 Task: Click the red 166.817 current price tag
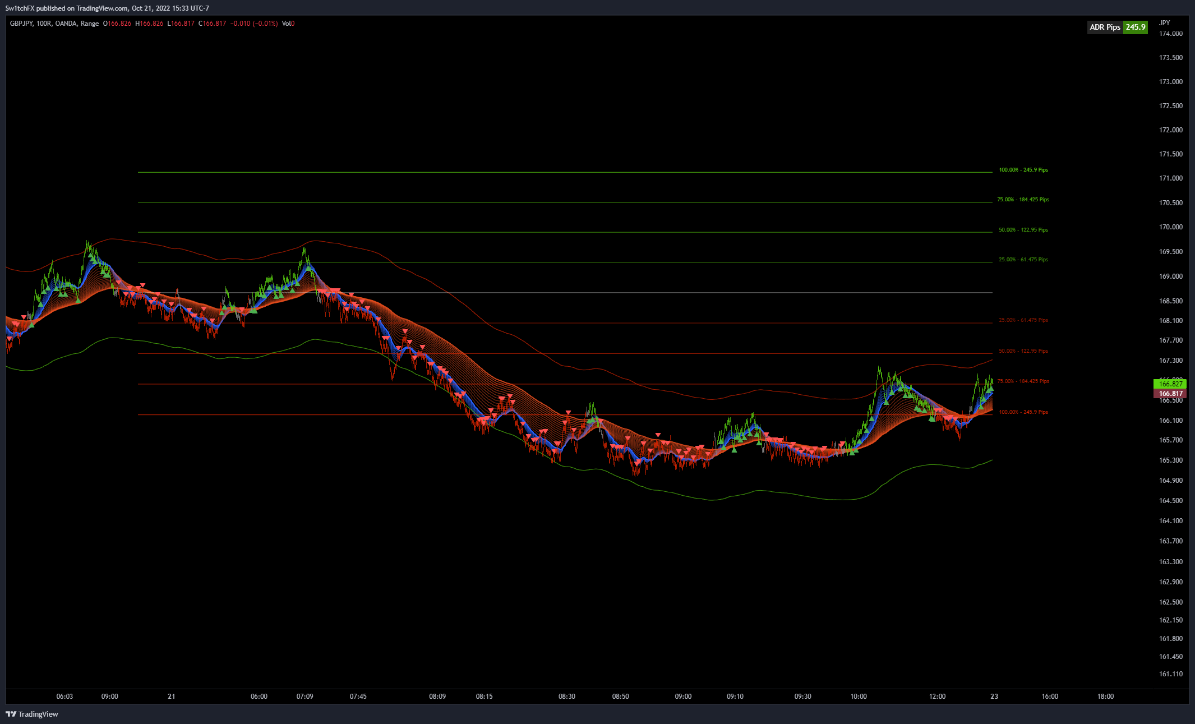click(1170, 394)
